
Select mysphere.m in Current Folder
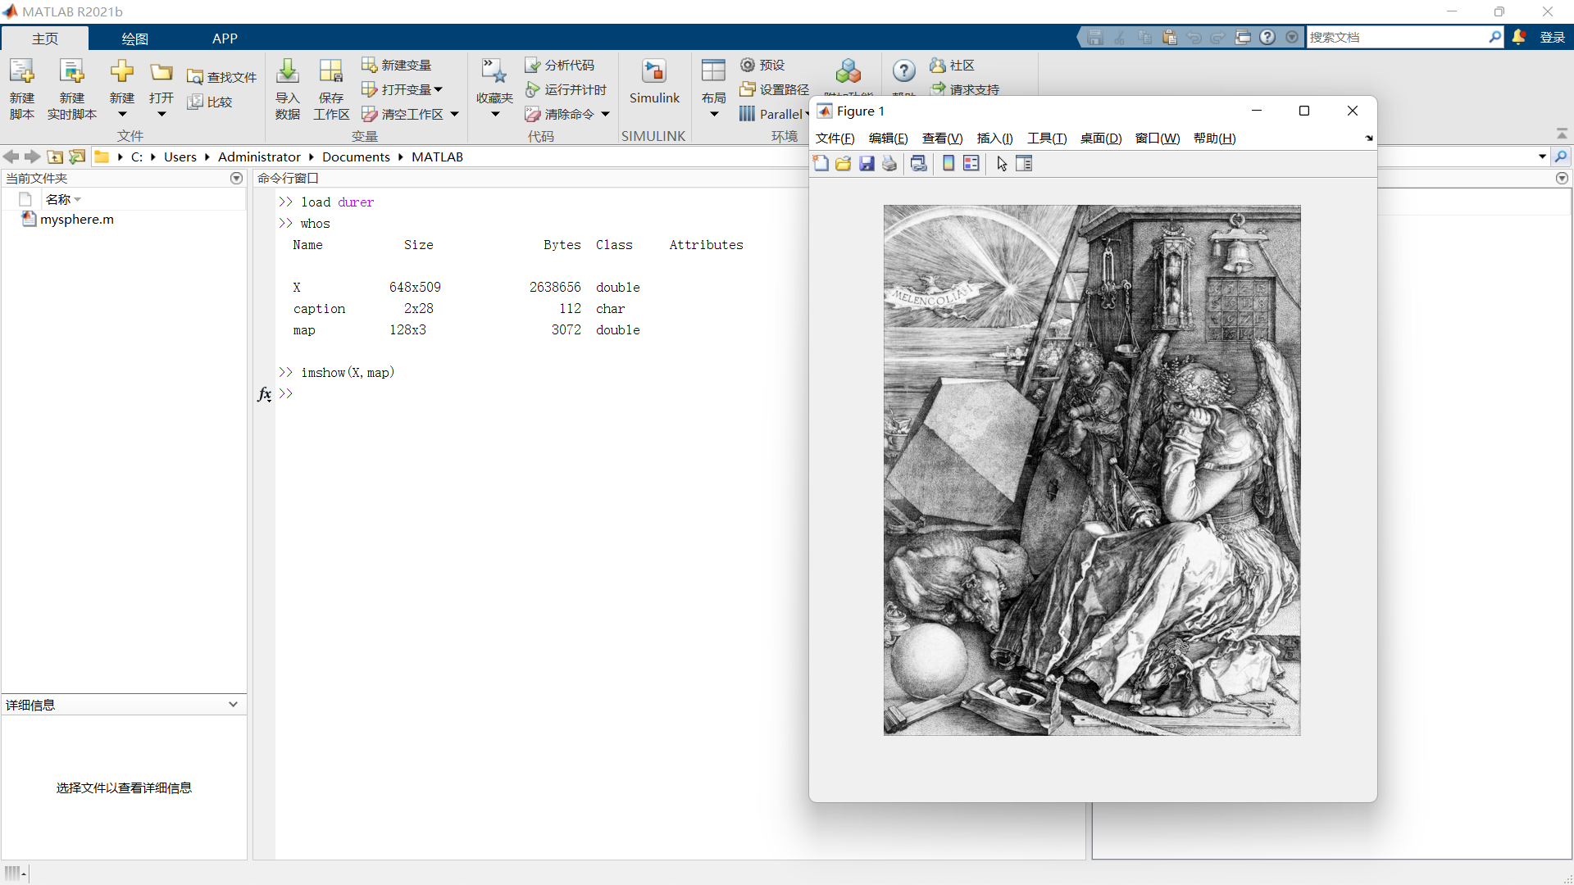click(76, 220)
